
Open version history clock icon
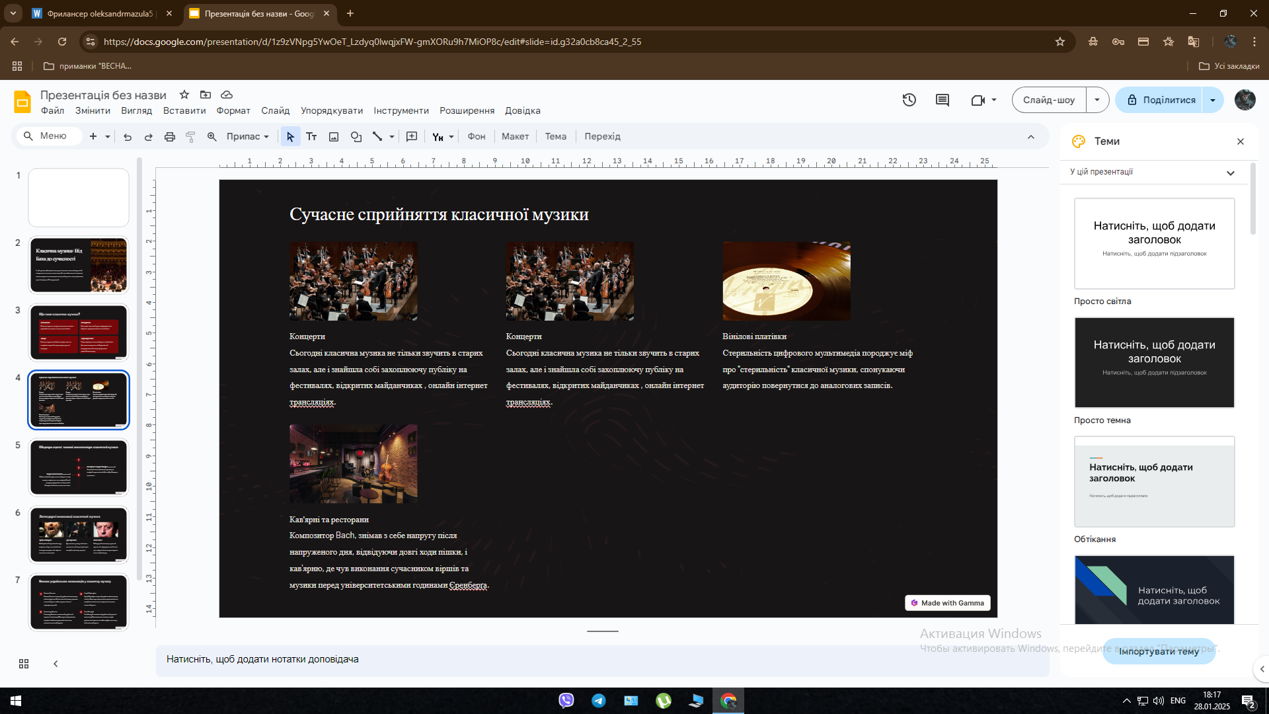tap(909, 100)
